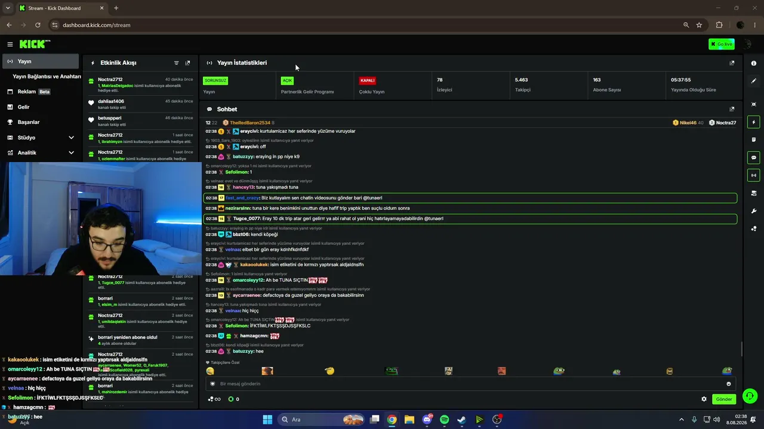Select the first yellow emote in emote row
The width and height of the screenshot is (764, 429).
(x=210, y=371)
